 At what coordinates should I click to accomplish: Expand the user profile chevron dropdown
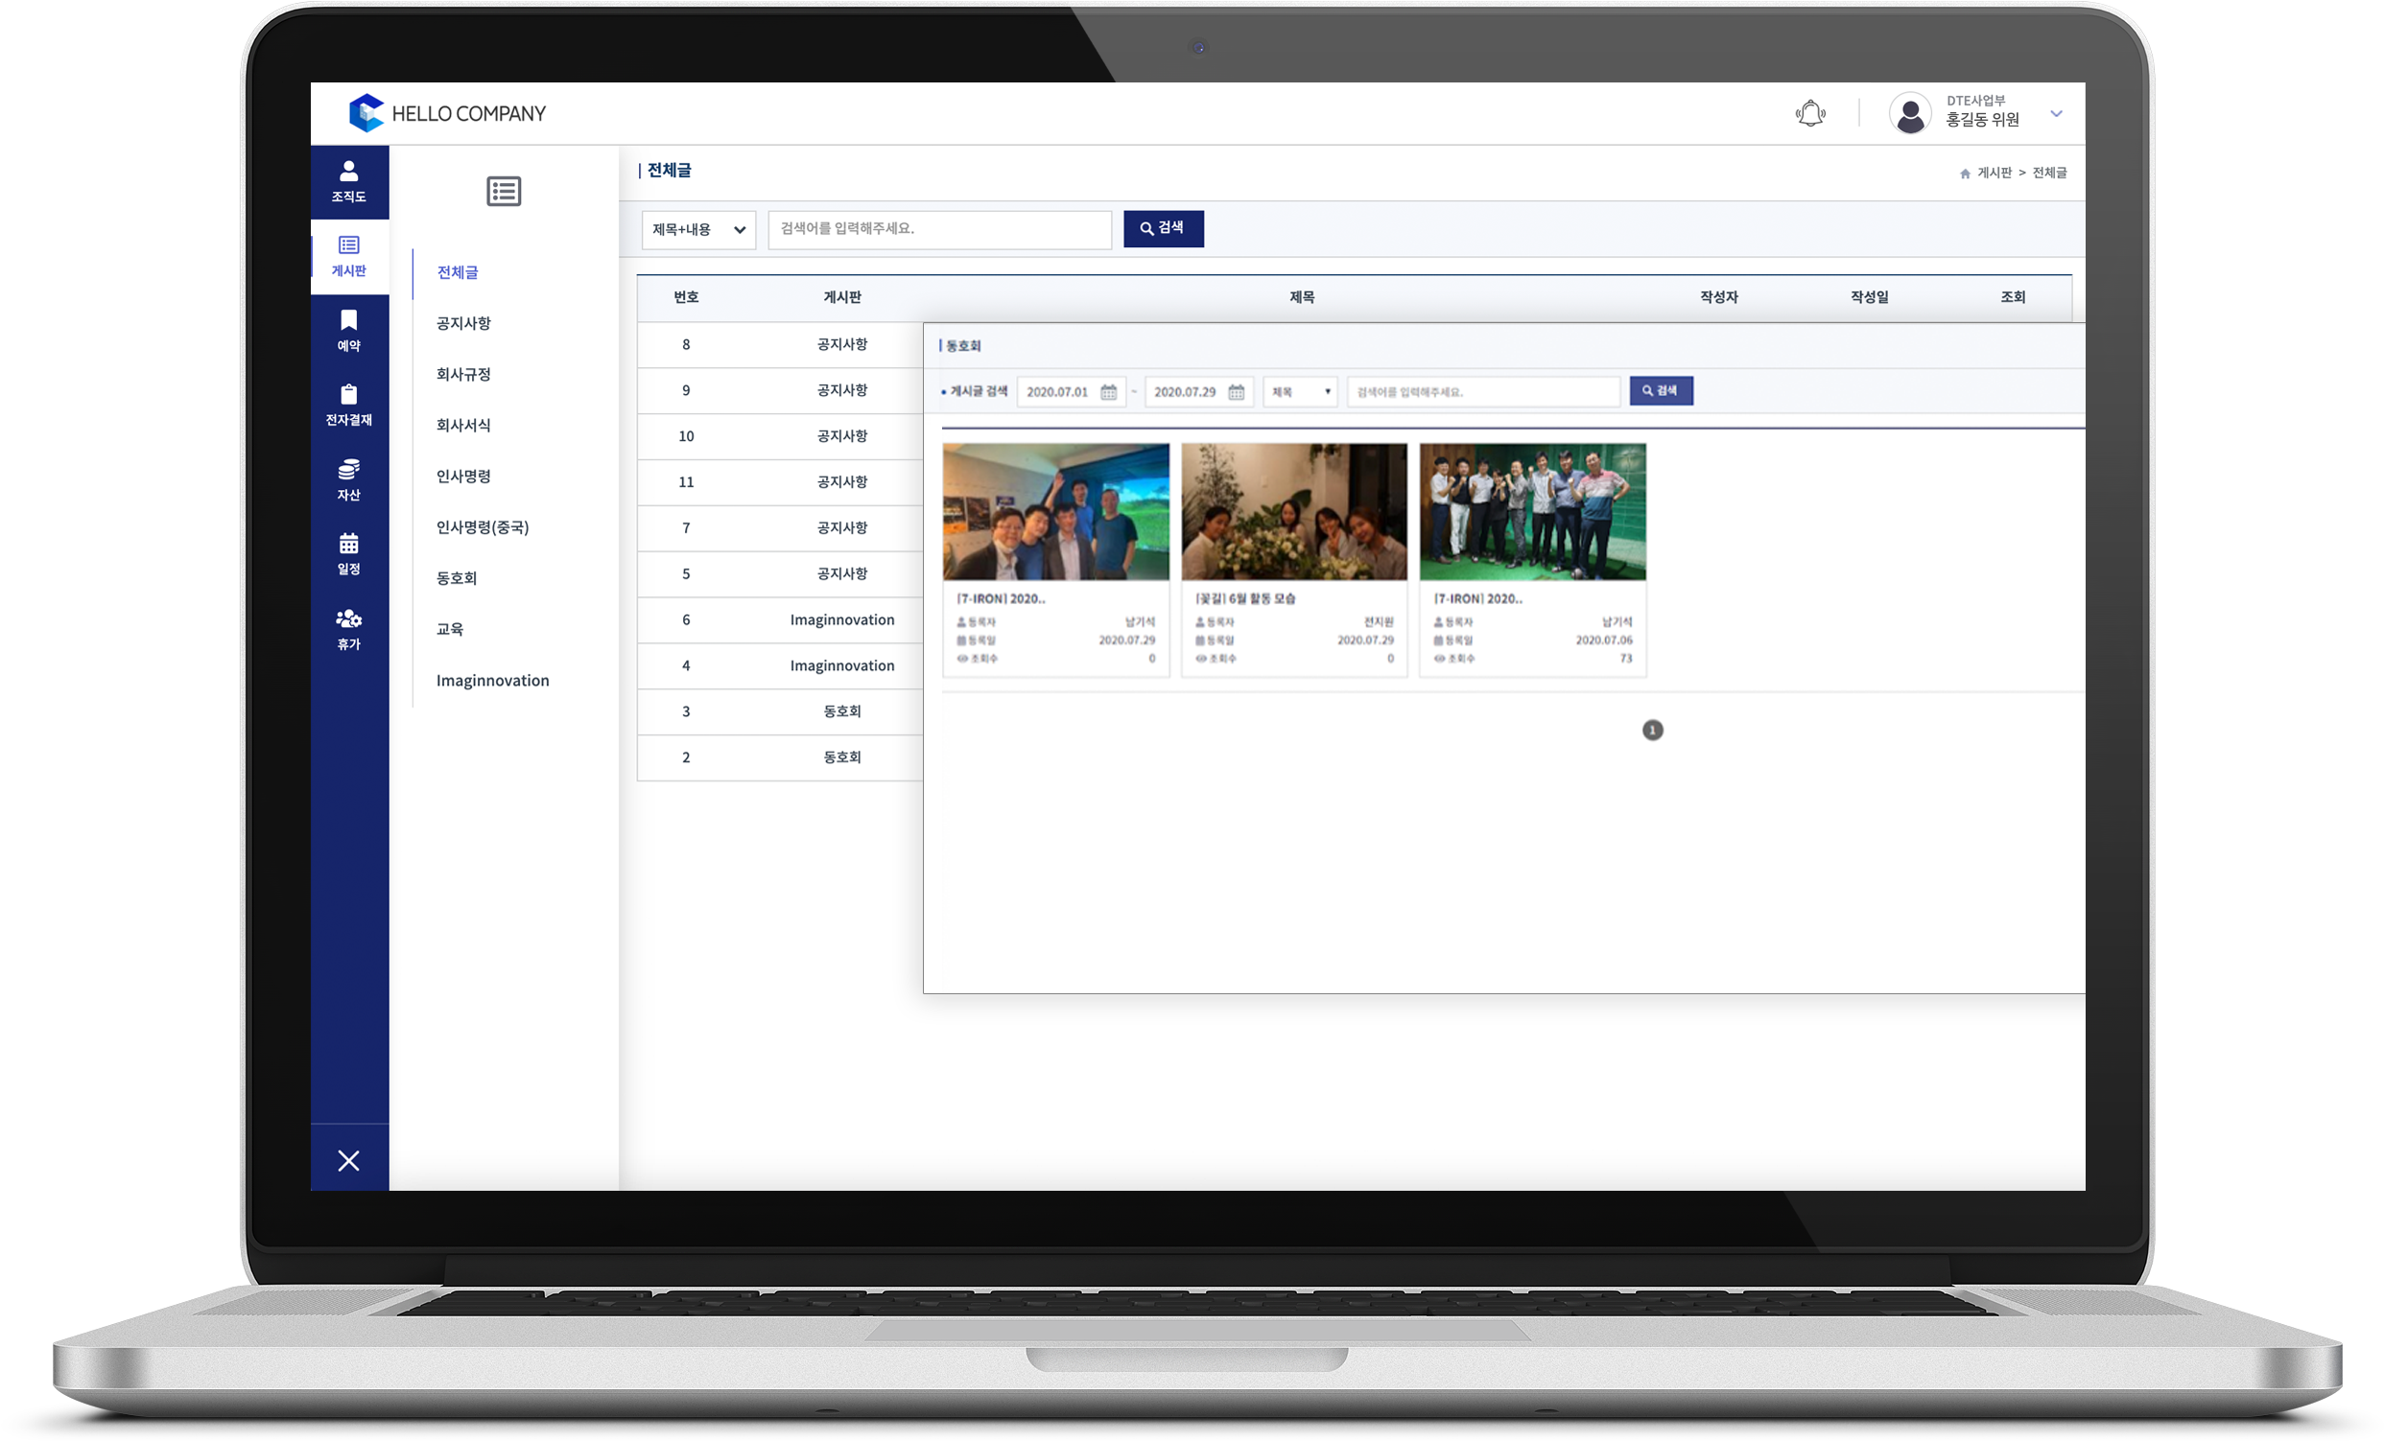coord(2056,114)
